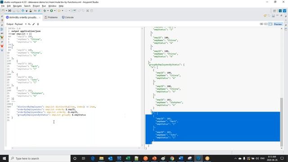Click the add target icon beside Payload
Screen dimensions: 288x162
(x=29, y=24)
